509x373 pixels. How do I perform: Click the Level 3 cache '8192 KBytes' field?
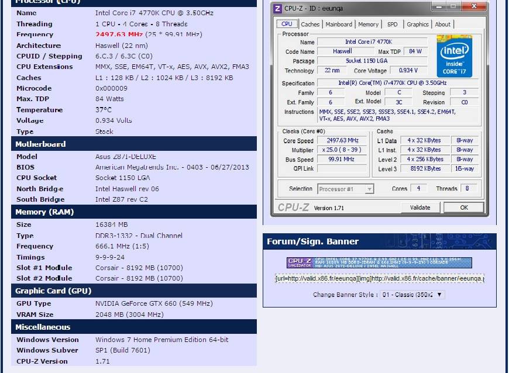tap(425, 168)
